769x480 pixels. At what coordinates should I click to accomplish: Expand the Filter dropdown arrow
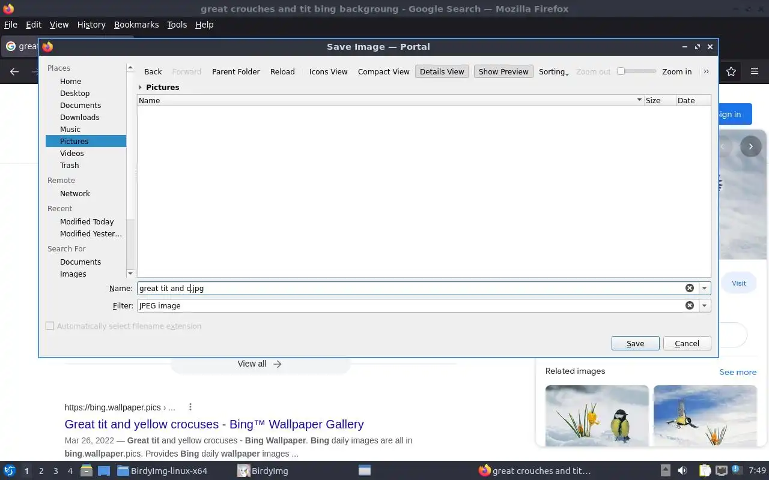pyautogui.click(x=705, y=305)
